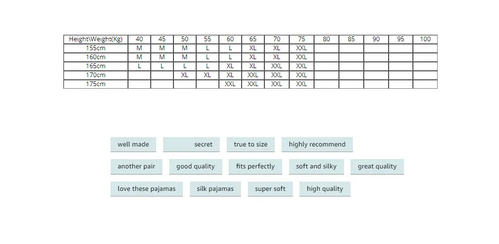Click the "well made" review tag

tap(133, 144)
